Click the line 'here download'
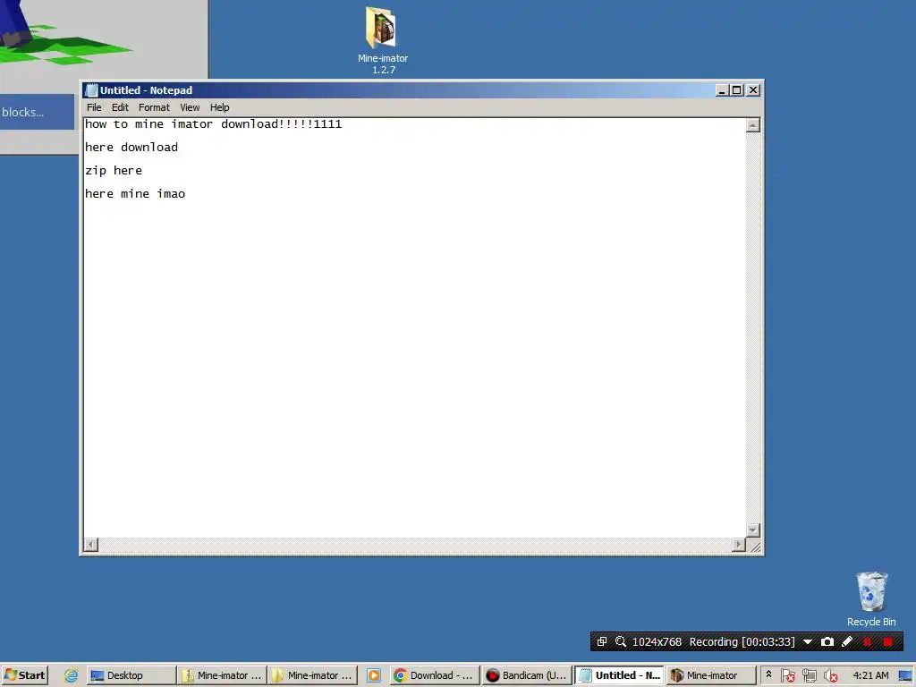 click(131, 148)
